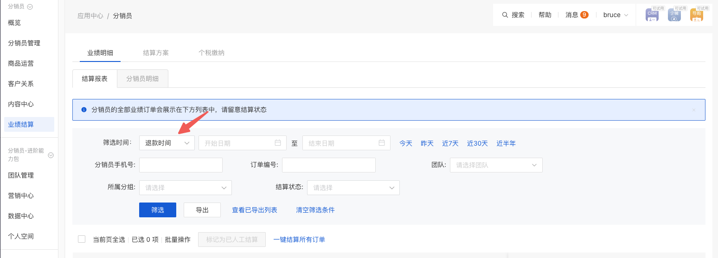Click the search magnifier icon
The height and width of the screenshot is (258, 718).
505,15
